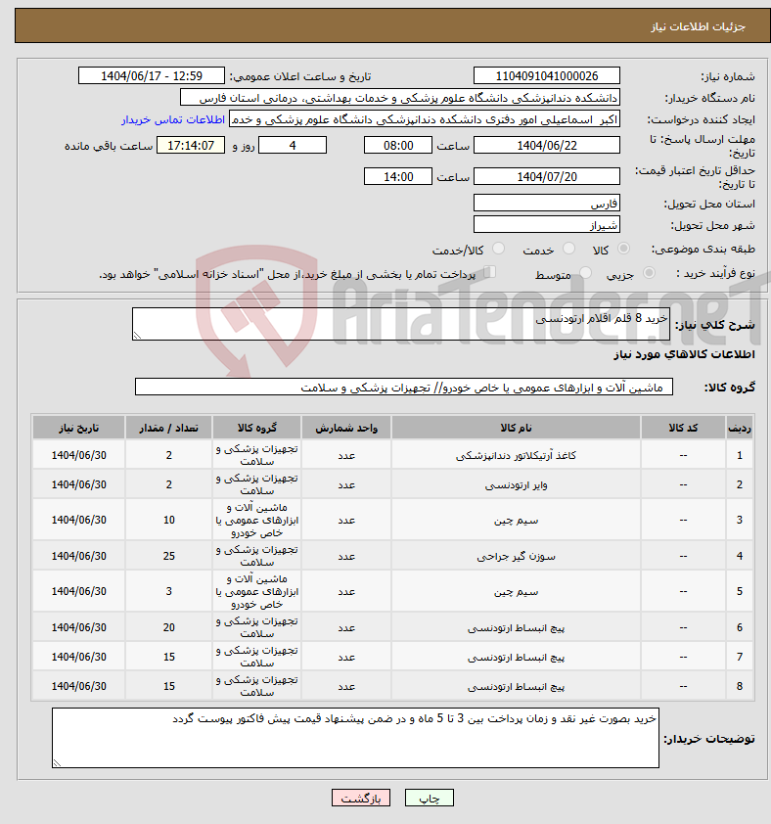Select the خدمت radio button
Viewport: 771px width, 824px height.
[568, 249]
